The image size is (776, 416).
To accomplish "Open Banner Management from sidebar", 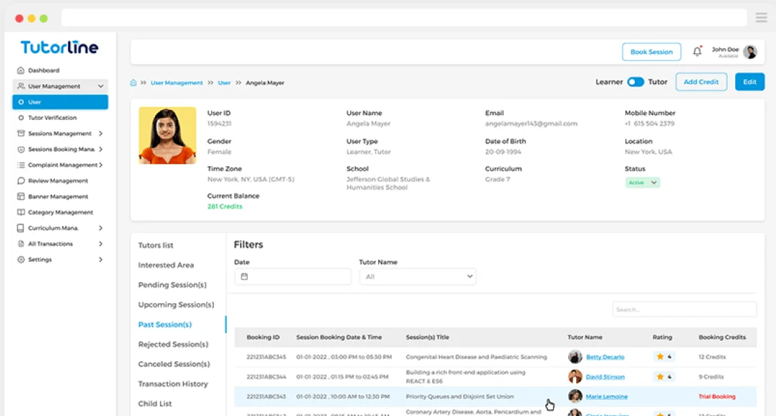I will 58,197.
